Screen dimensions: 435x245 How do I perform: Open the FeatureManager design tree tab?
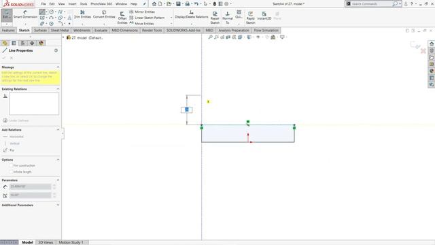[x=5, y=43]
